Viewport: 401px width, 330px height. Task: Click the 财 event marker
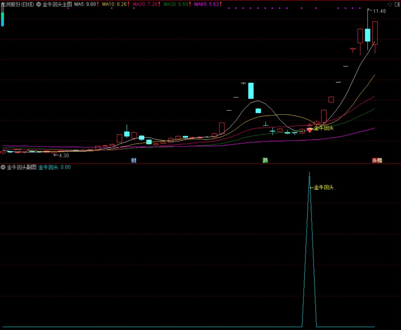pos(134,160)
